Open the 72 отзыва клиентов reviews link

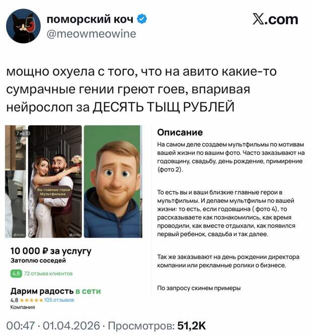pos(48,274)
